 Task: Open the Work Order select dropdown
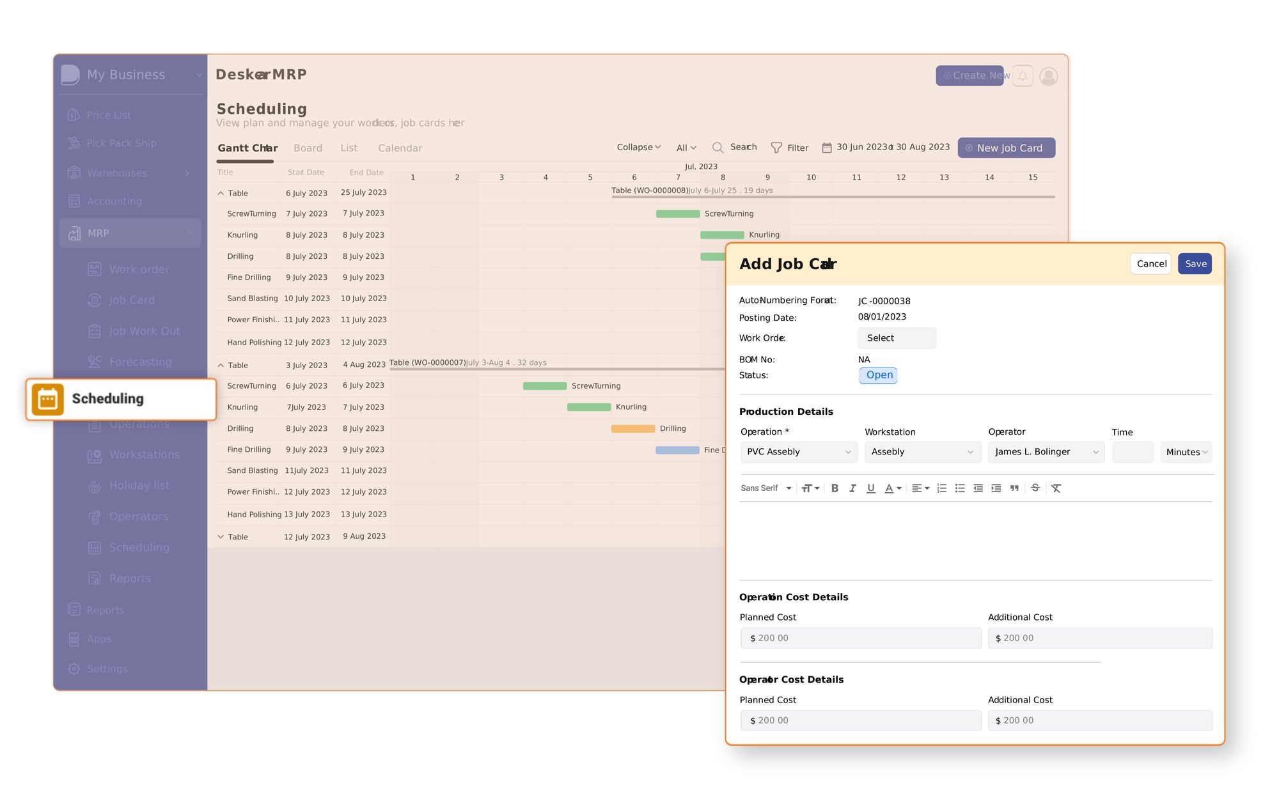(896, 338)
